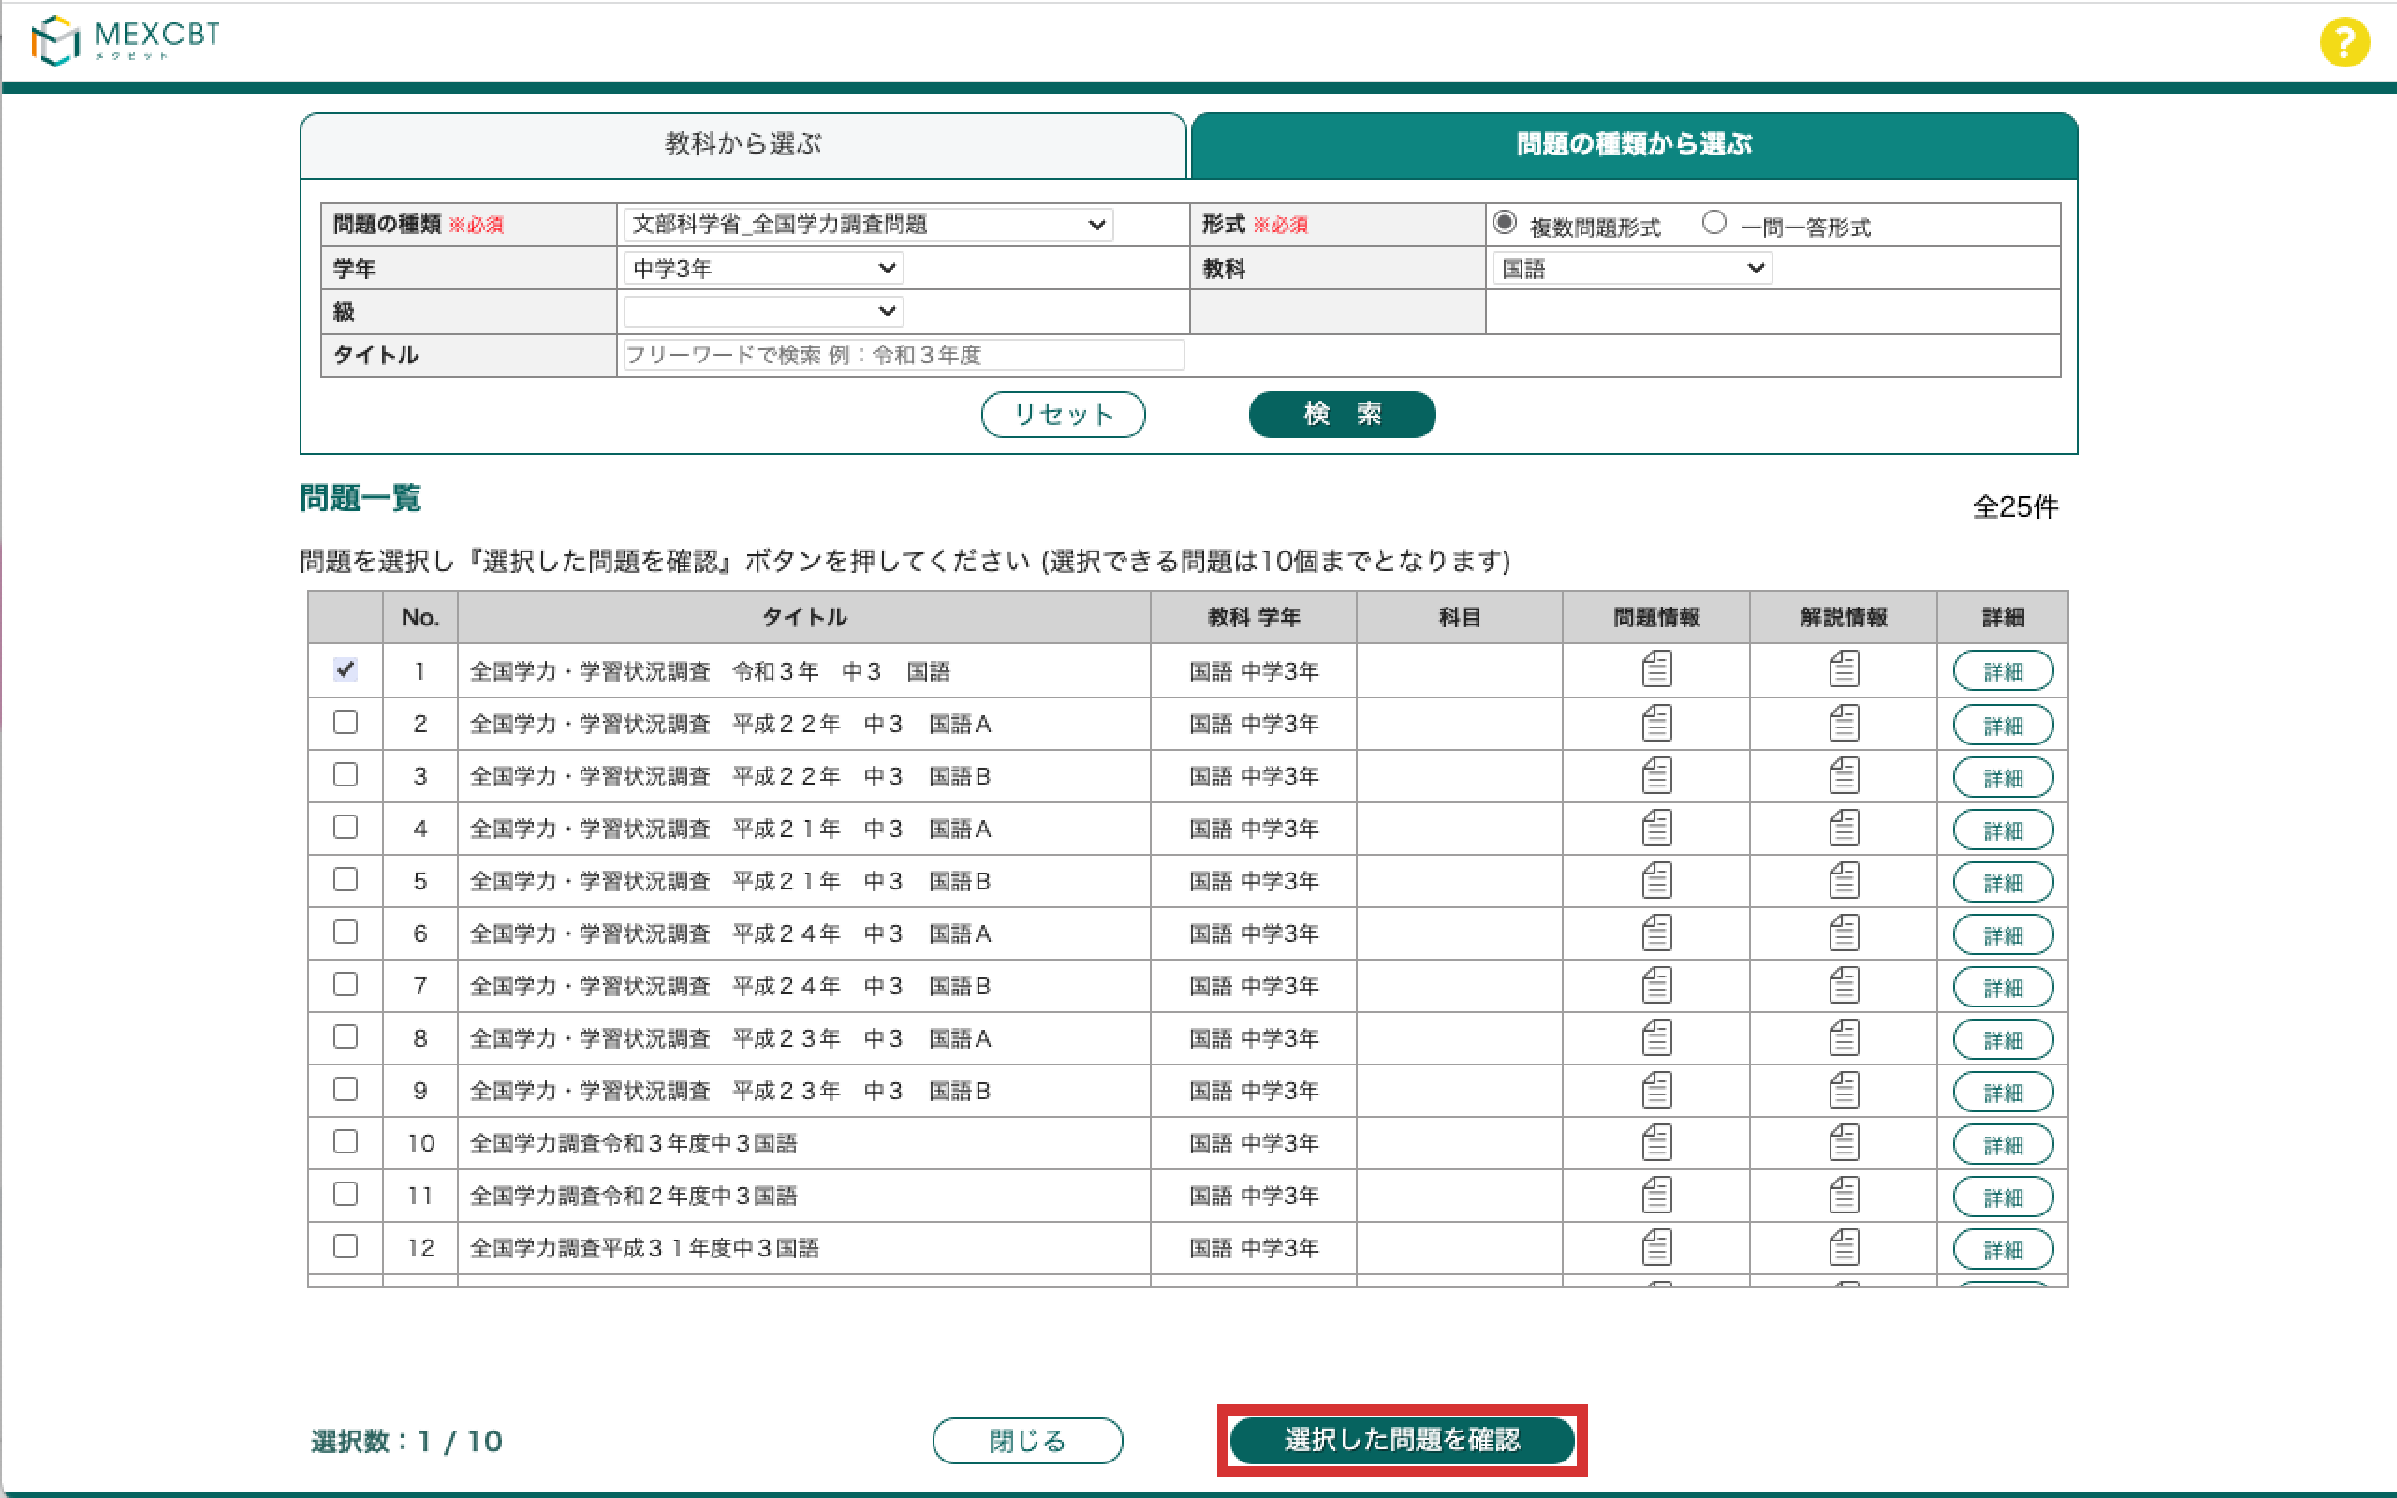This screenshot has height=1498, width=2397.
Task: Open 解説情報 icon for 平成23年 国語B
Action: [x=1844, y=1090]
